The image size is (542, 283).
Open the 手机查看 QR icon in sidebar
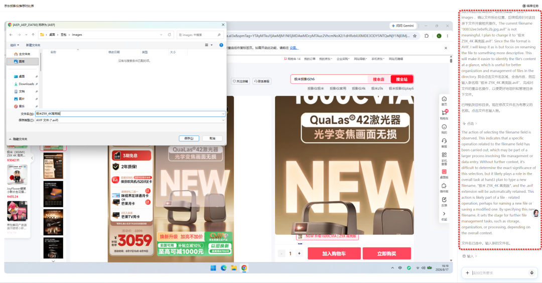(x=444, y=158)
